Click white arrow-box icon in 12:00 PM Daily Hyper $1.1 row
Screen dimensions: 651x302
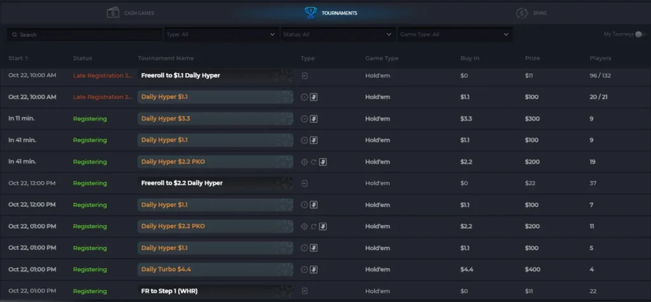[314, 205]
